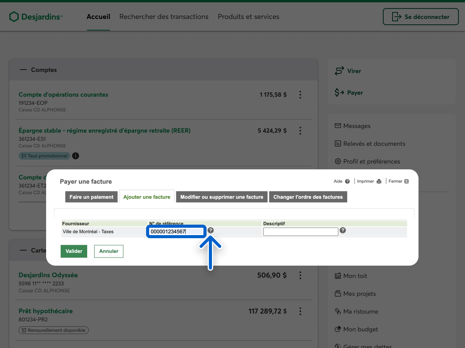The width and height of the screenshot is (465, 348).
Task: Open options menu for Compte d'opérations courantes
Action: click(x=300, y=95)
